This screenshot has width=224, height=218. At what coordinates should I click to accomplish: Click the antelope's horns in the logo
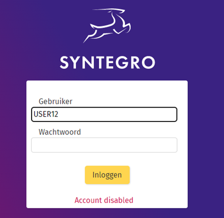click(x=108, y=11)
